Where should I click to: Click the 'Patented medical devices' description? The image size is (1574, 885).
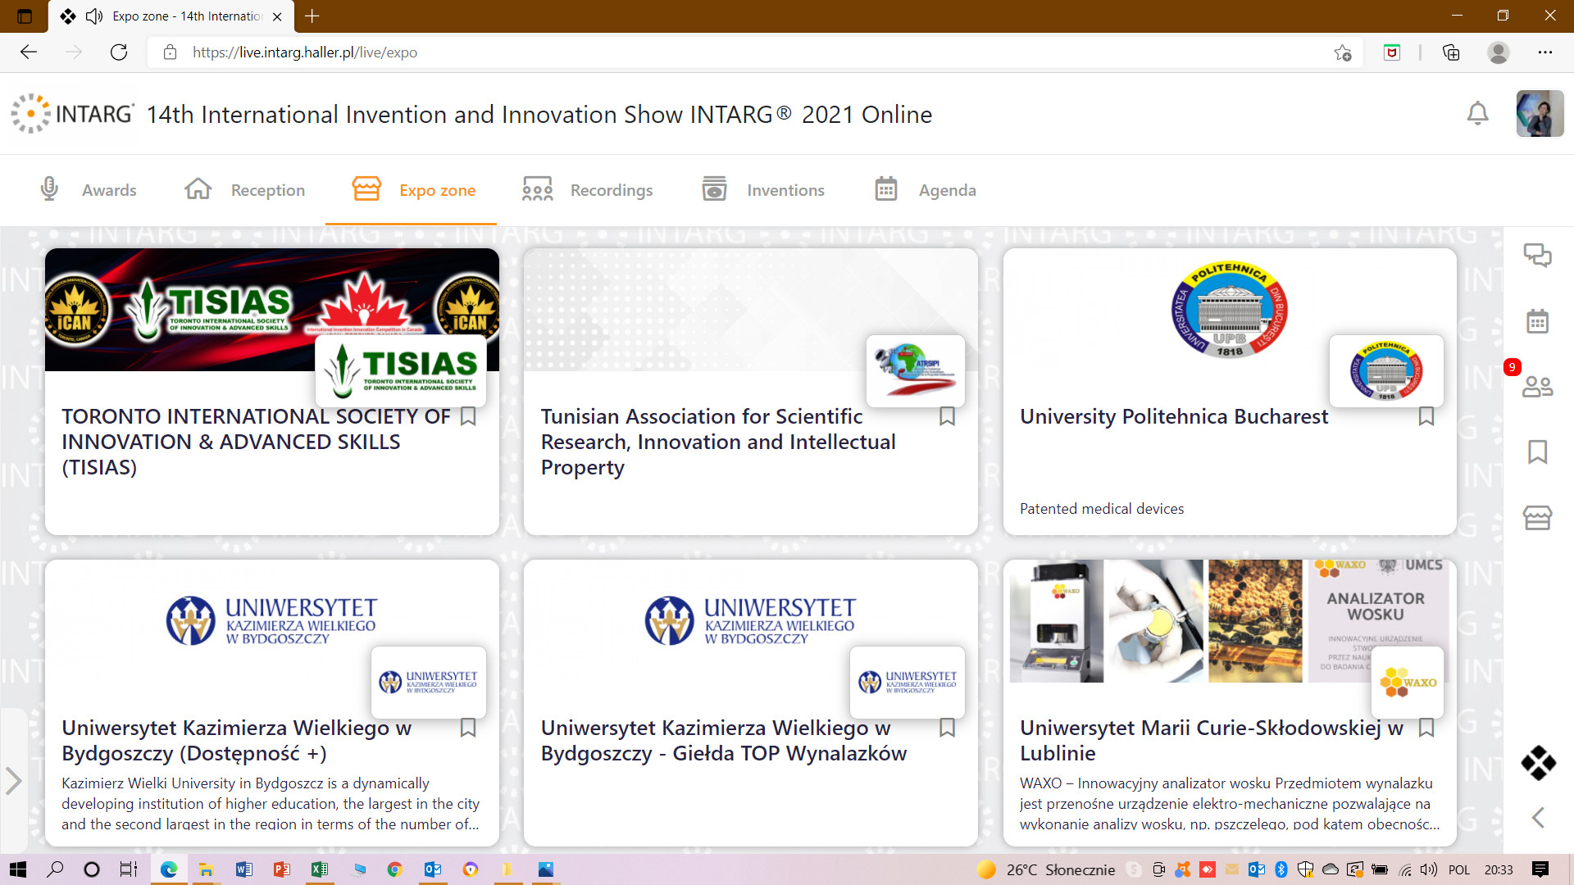(1102, 509)
